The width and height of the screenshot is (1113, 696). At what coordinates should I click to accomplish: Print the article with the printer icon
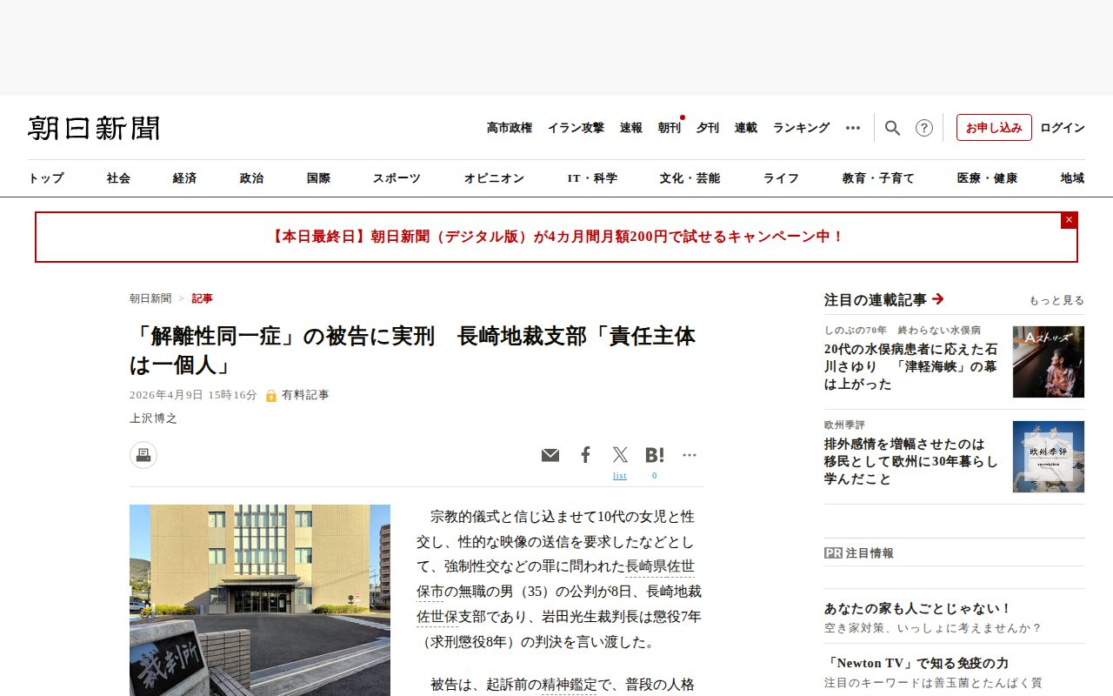pos(143,455)
